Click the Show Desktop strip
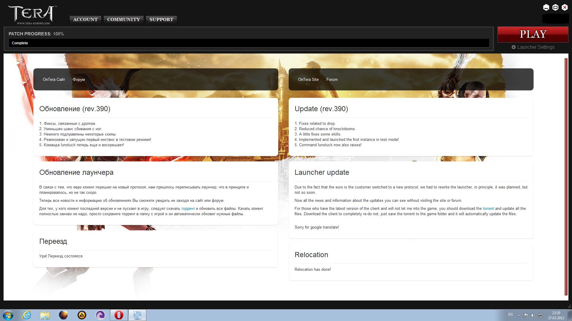Image resolution: width=572 pixels, height=321 pixels. tap(570, 315)
